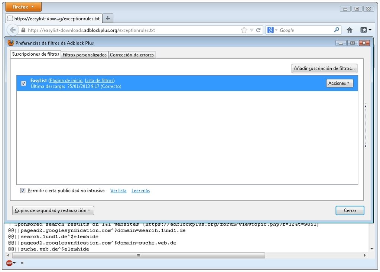Switch to Filtros personalizados tab

coord(84,55)
